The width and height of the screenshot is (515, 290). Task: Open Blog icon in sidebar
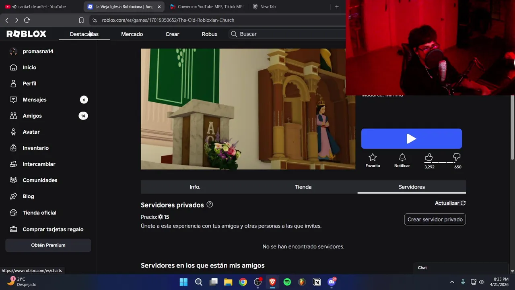(13, 196)
